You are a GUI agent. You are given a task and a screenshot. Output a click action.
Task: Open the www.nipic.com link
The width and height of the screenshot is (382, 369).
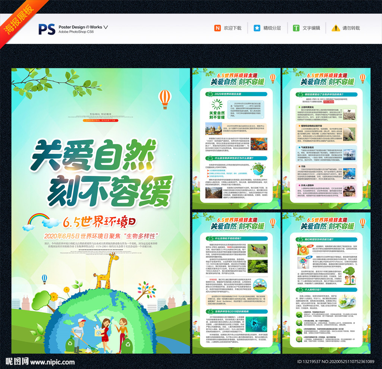pos(52,362)
